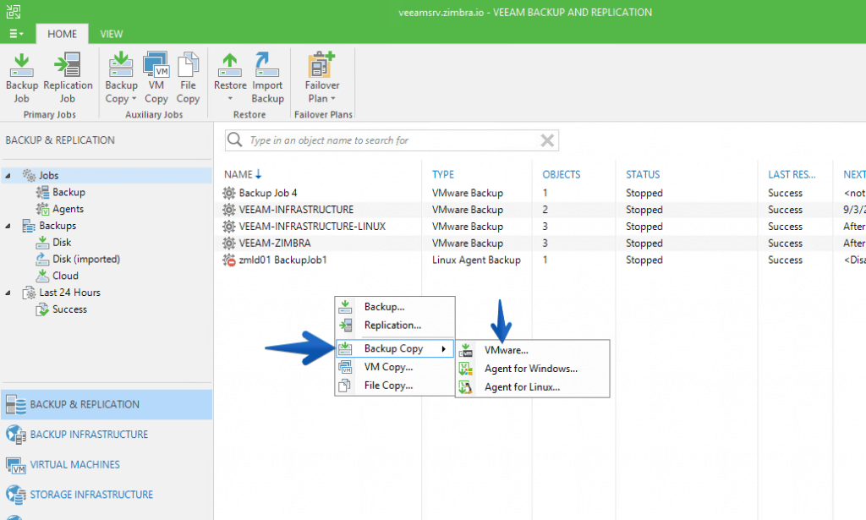Image resolution: width=866 pixels, height=520 pixels.
Task: Sort the job list by TYPE column
Action: click(x=443, y=174)
